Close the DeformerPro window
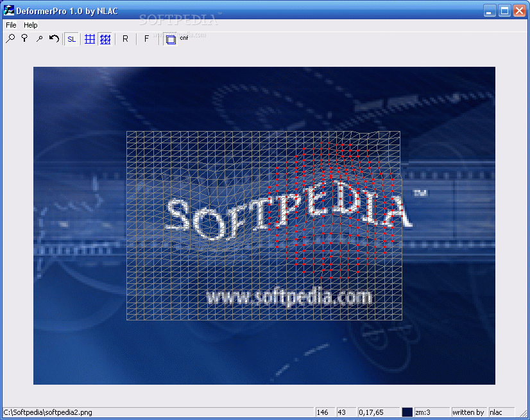 coord(519,11)
